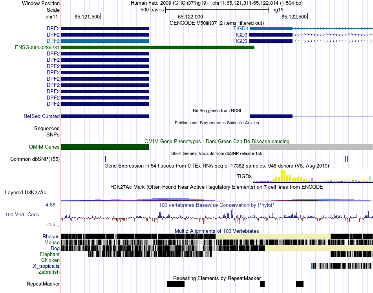
Task: Click the Common dbSNP(155) track label
Action: (35, 159)
